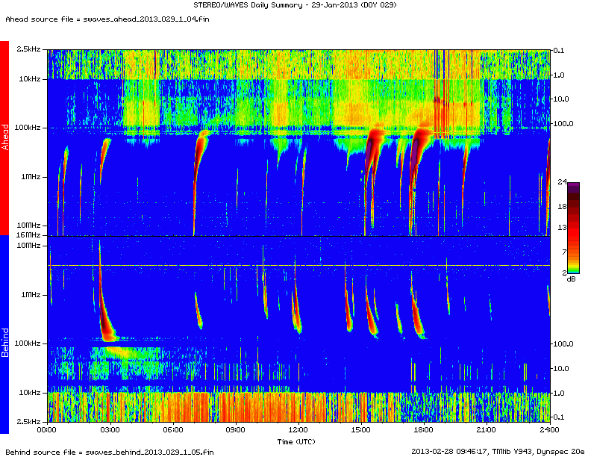Screen dimensions: 591x457
Task: Click the 24 value on color scale
Action: [562, 181]
